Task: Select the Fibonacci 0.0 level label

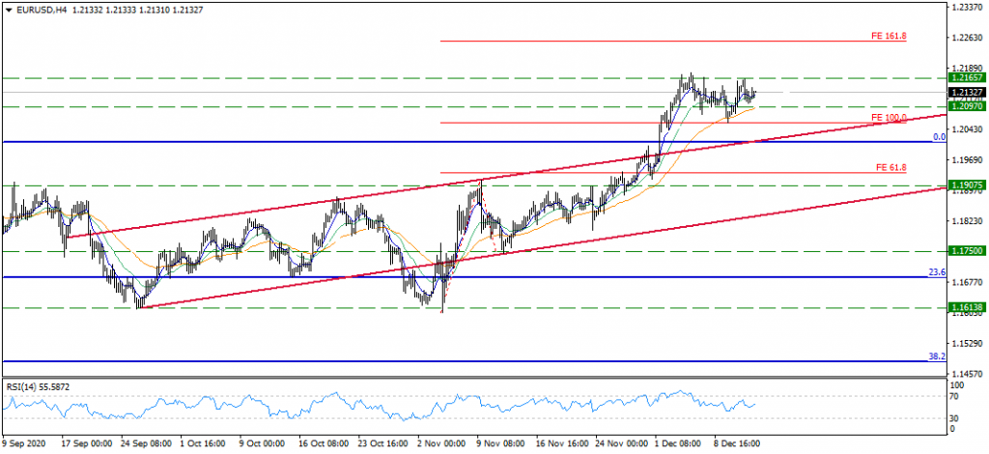Action: click(x=937, y=137)
